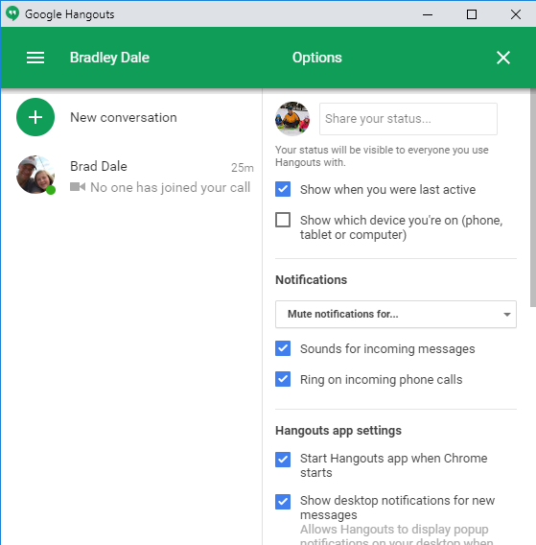536x545 pixels.
Task: Click the Options panel scrollbar
Action: (533, 198)
